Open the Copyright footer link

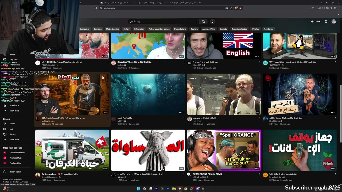coord(18,179)
